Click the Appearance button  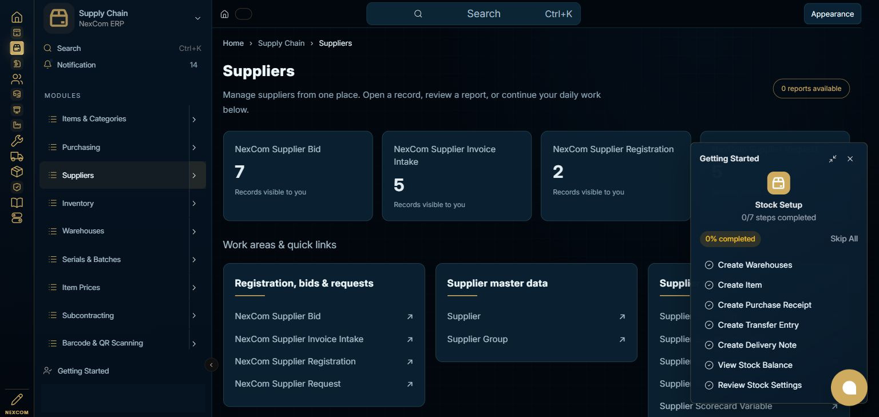[832, 14]
